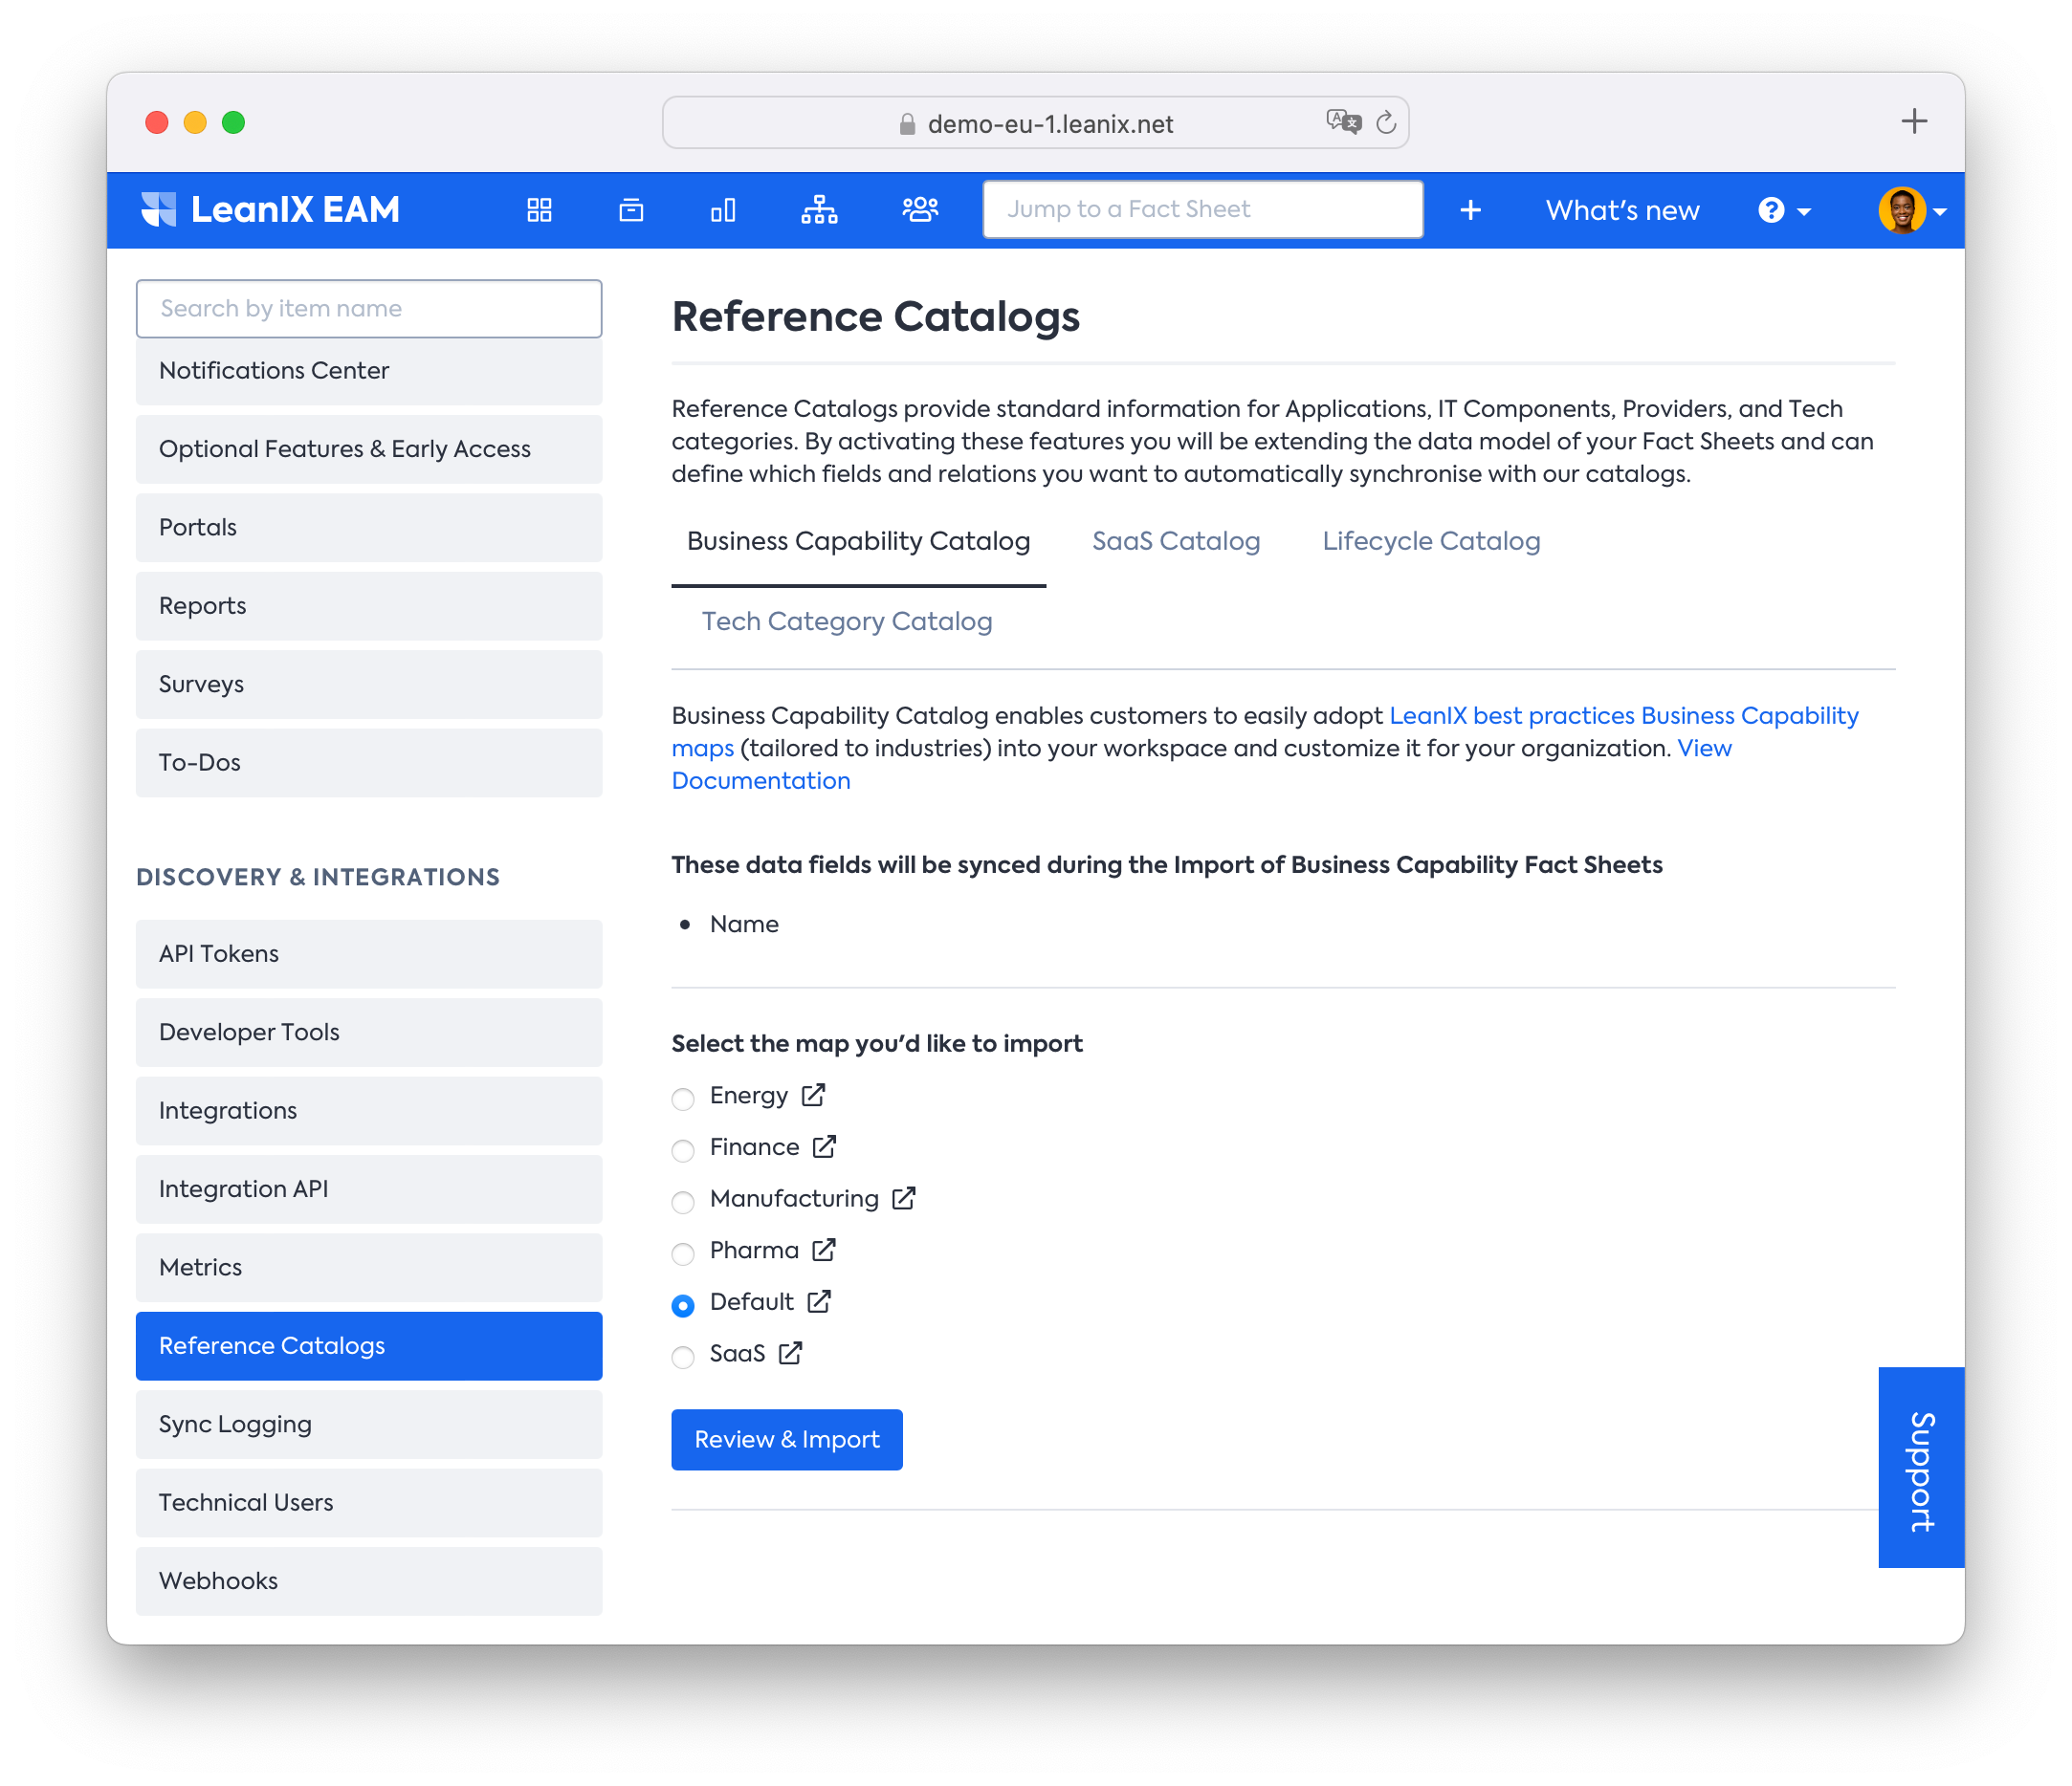Open Portals in sidebar
Image resolution: width=2072 pixels, height=1786 pixels.
(x=369, y=527)
